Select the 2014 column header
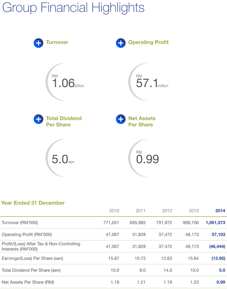Image resolution: width=227 pixels, height=289 pixels. coord(220,211)
